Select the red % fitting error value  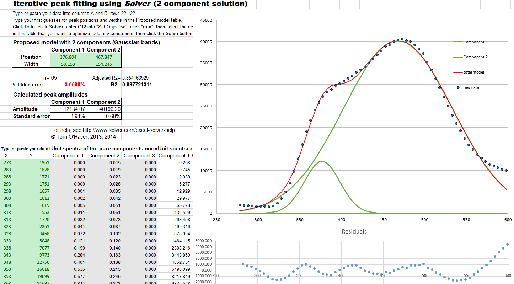[x=75, y=85]
